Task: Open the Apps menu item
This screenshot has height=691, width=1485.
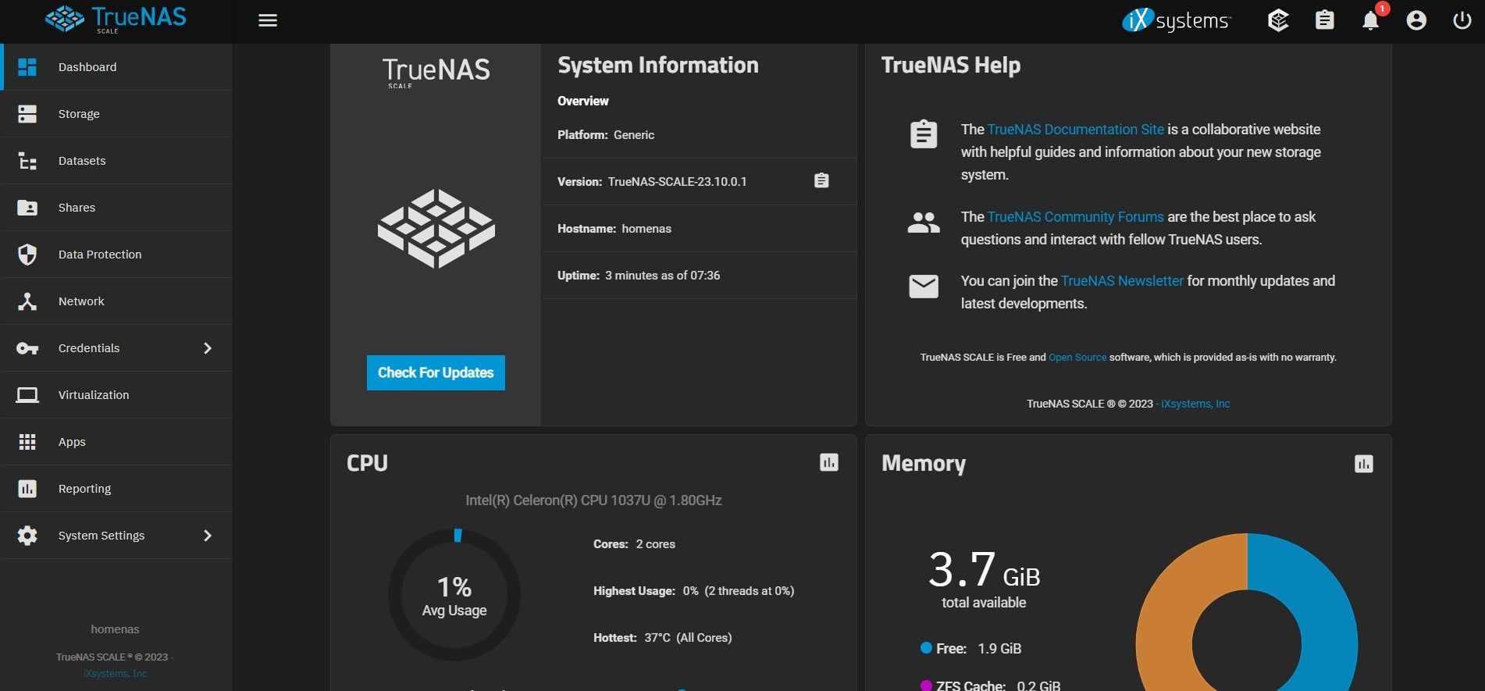Action: [x=116, y=442]
